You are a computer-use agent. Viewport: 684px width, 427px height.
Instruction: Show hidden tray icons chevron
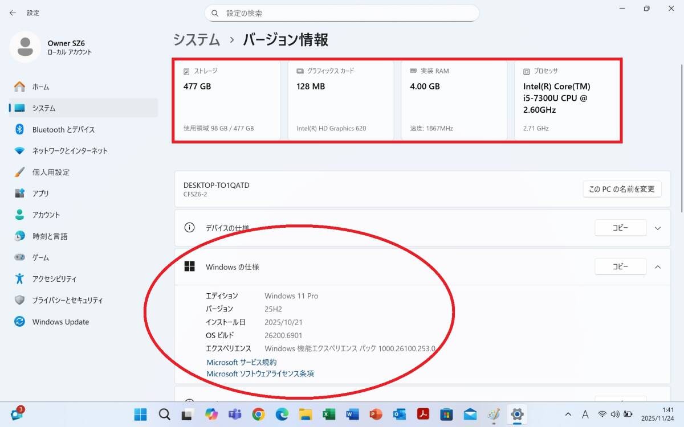click(x=568, y=414)
